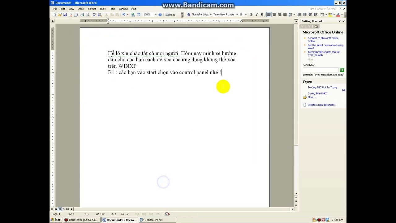Click the Outside Border icon
Viewport: 396px width, 223px height.
click(322, 15)
